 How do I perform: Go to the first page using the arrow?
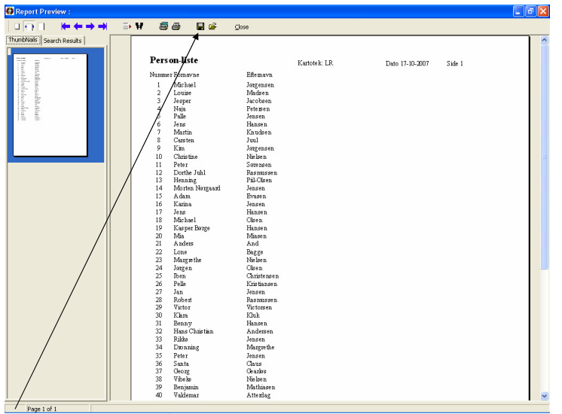click(66, 26)
